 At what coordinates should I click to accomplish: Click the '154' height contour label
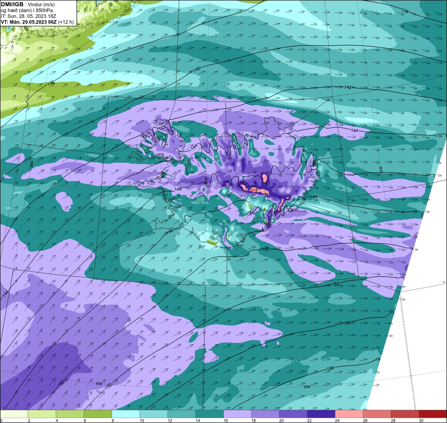pyautogui.click(x=347, y=323)
